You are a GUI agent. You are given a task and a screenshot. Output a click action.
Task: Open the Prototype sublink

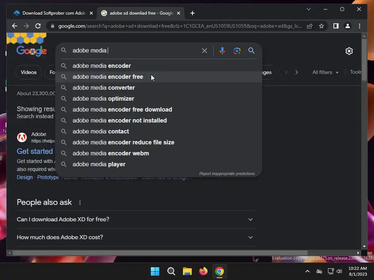point(48,178)
